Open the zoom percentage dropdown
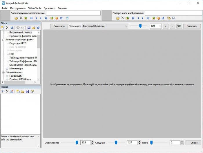Image resolution: width=203 pixels, height=153 pixels. (x=159, y=26)
